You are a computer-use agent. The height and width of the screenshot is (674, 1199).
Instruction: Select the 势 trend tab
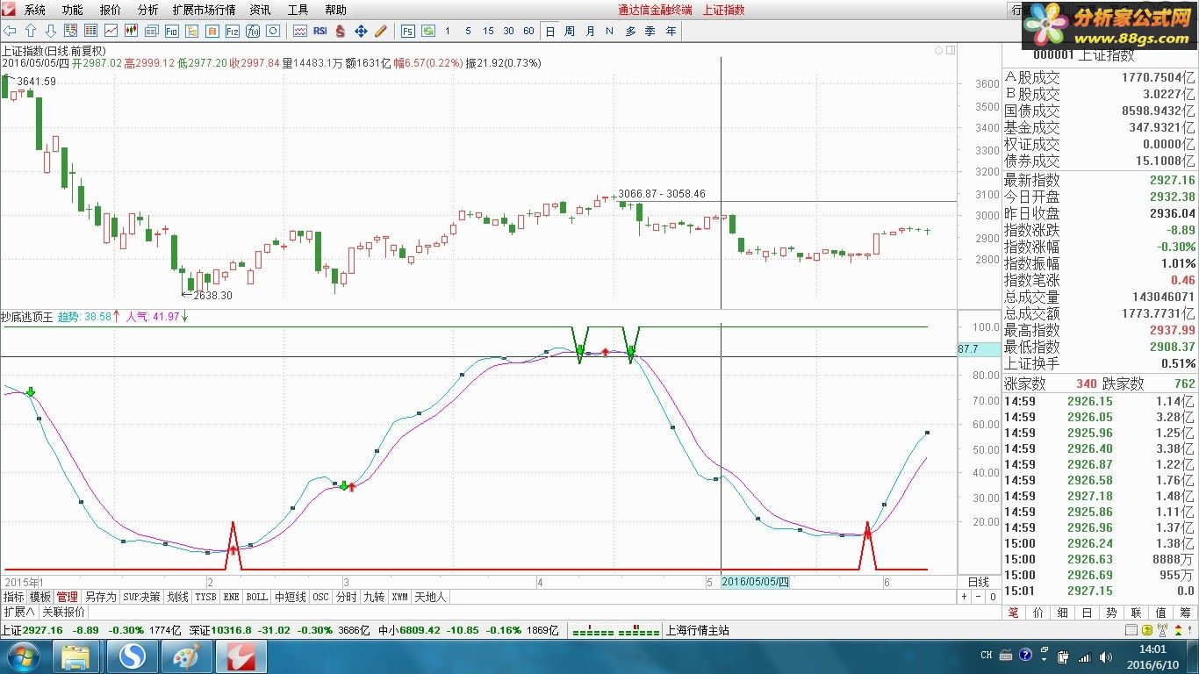coord(1111,613)
